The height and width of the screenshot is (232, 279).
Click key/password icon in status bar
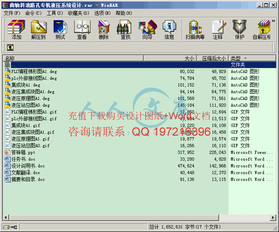[14, 227]
